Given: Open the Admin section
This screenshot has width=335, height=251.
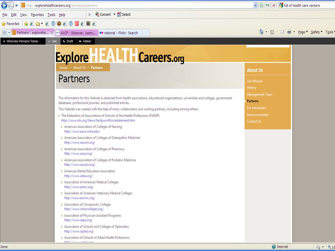Looking at the screenshot, I should (x=85, y=41).
